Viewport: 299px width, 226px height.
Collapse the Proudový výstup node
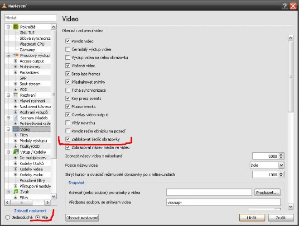click(9, 55)
